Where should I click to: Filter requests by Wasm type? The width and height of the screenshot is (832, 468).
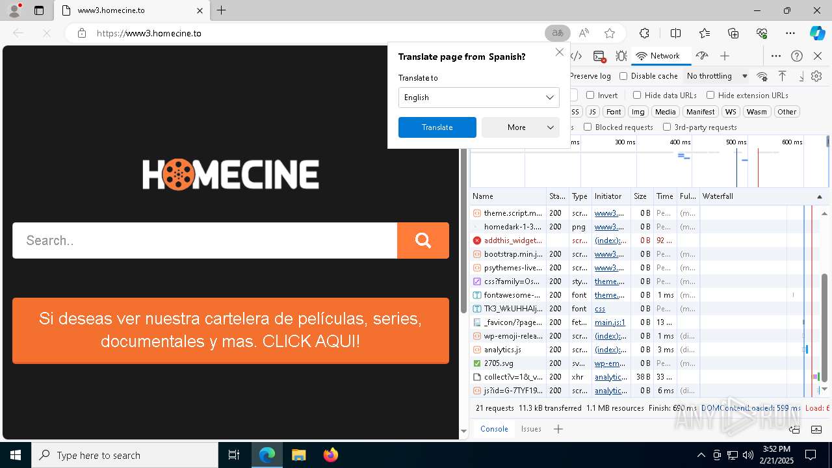[x=757, y=112]
